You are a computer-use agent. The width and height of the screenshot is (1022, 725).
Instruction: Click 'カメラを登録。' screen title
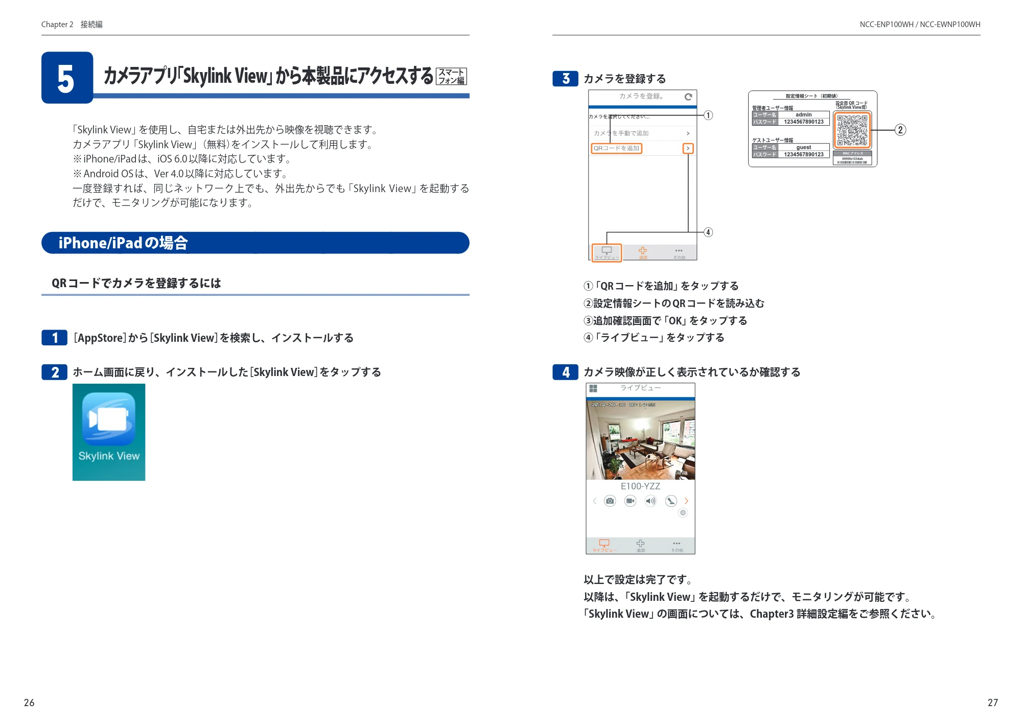click(x=641, y=96)
